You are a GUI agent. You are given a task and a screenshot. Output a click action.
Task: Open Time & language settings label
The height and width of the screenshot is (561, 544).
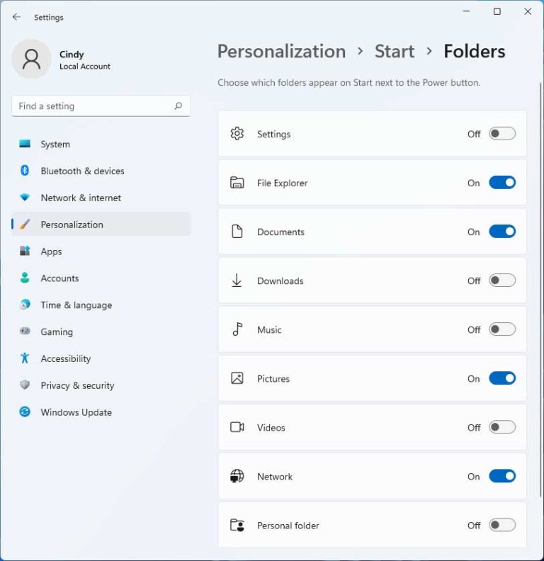click(x=76, y=305)
